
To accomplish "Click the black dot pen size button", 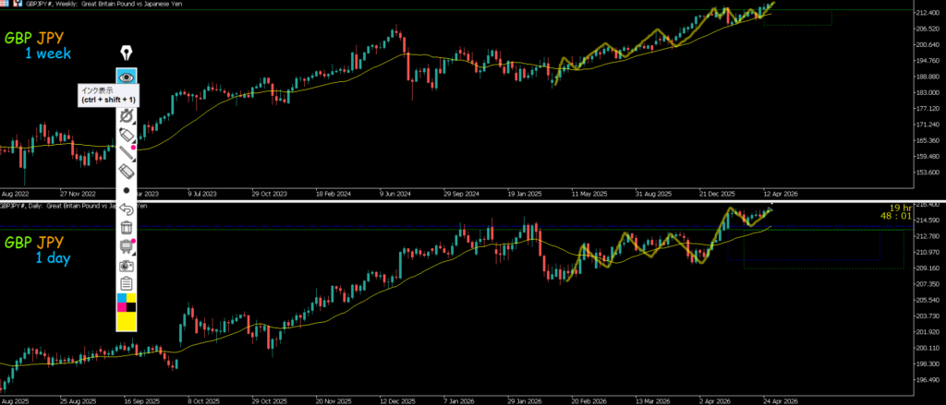I will 127,190.
